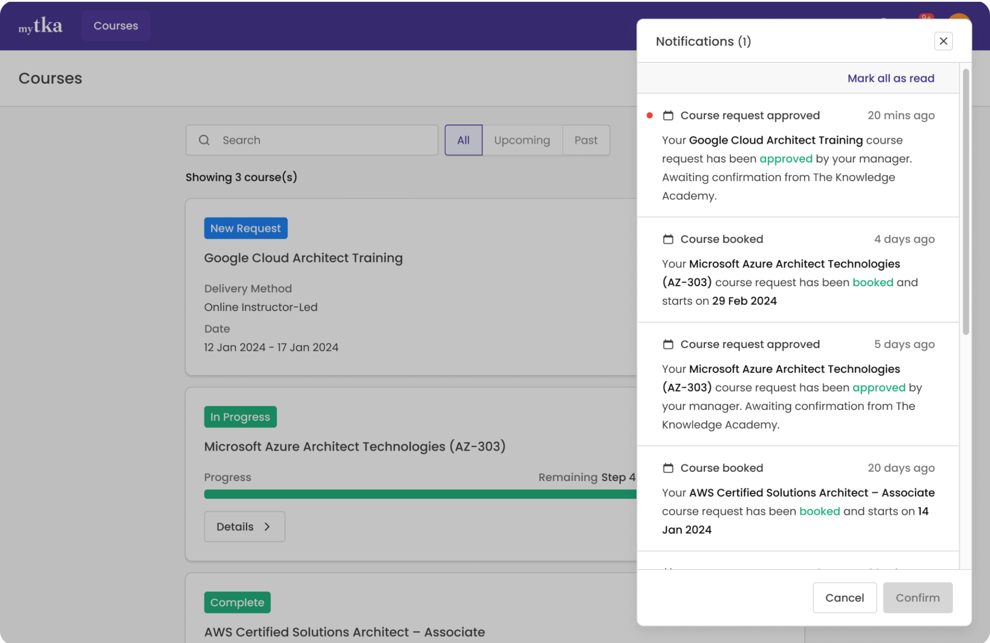
Task: Click the chevron in Details button
Action: (267, 527)
